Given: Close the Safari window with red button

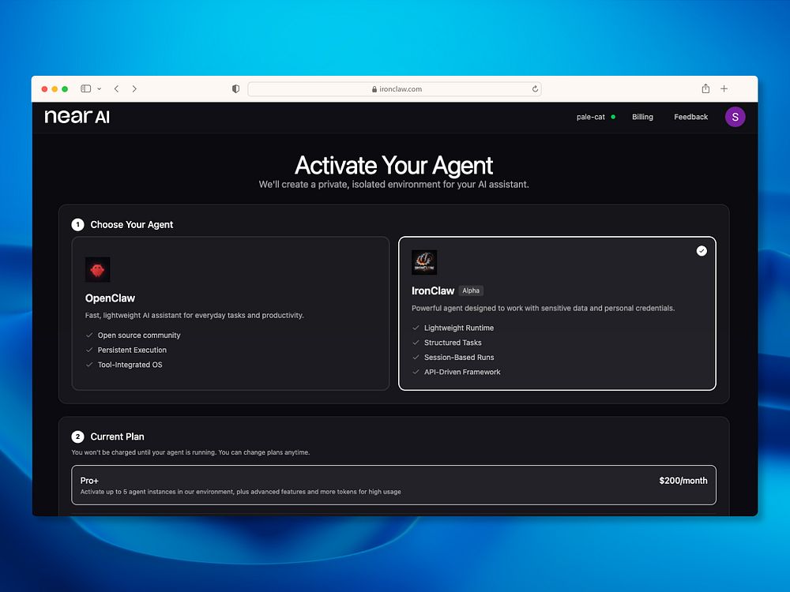Looking at the screenshot, I should tap(44, 89).
